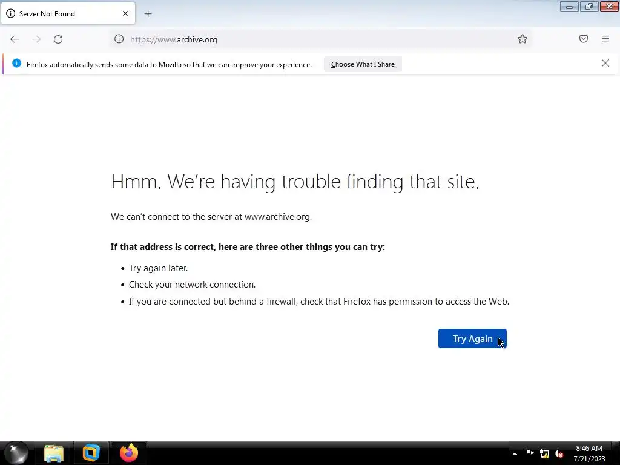Click the forward navigation arrow
Viewport: 620px width, 465px height.
[x=36, y=39]
